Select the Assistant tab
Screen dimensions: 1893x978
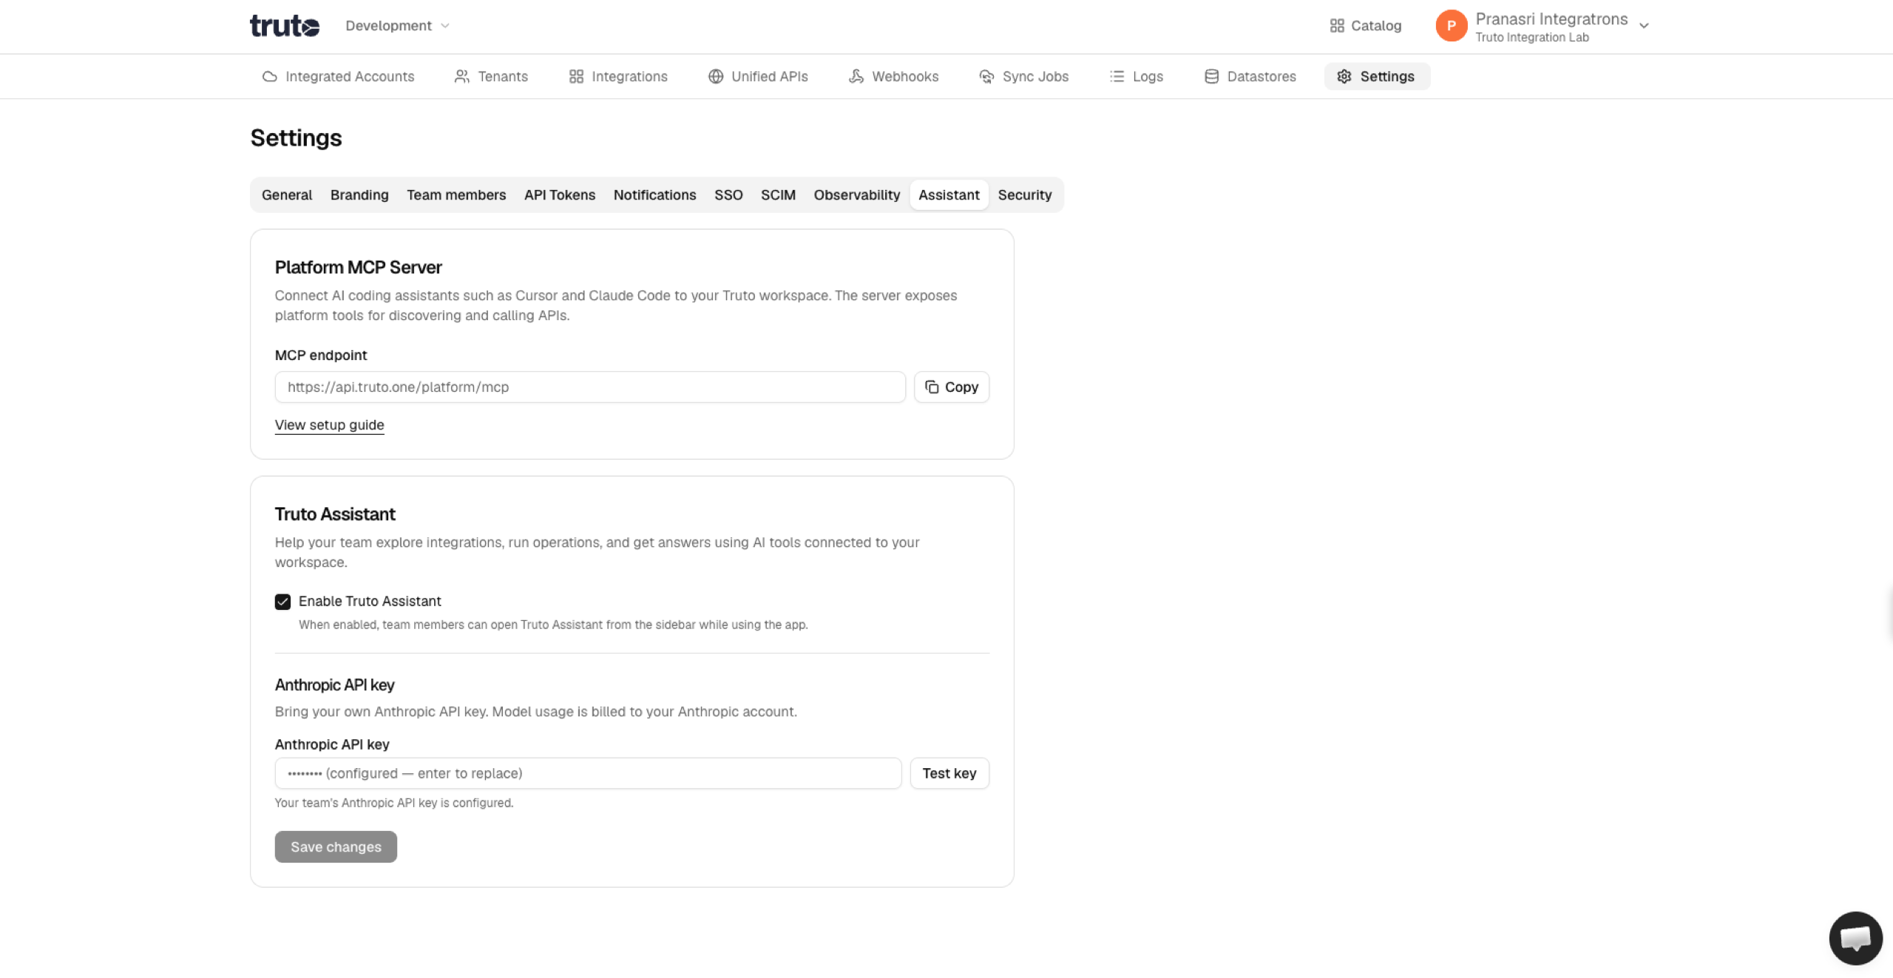949,195
